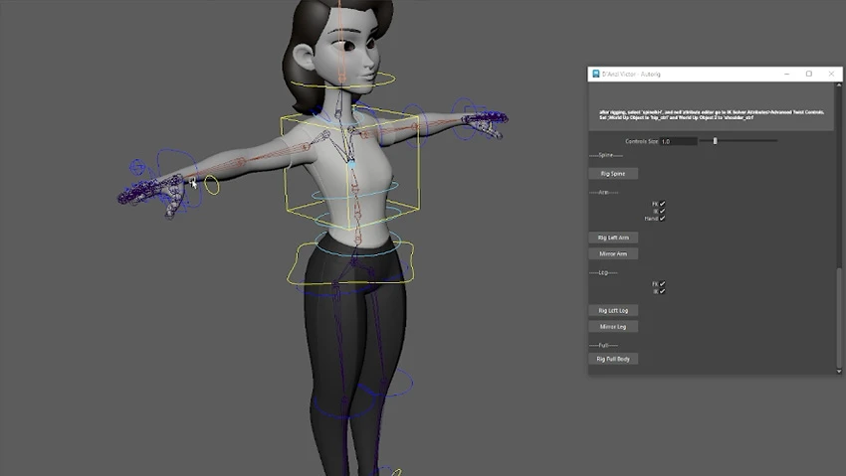Start Rig Left Leg
846x476 pixels.
(x=613, y=310)
